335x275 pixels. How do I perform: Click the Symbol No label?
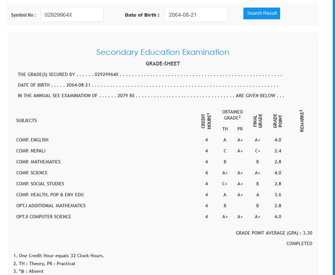pos(23,15)
